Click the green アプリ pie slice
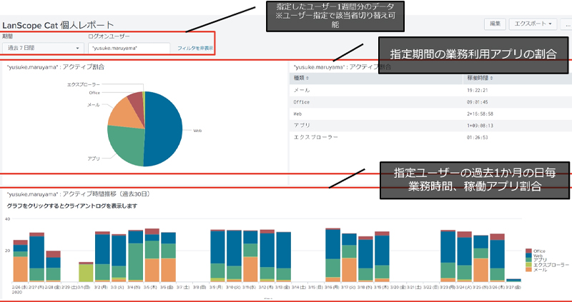 coord(126,146)
